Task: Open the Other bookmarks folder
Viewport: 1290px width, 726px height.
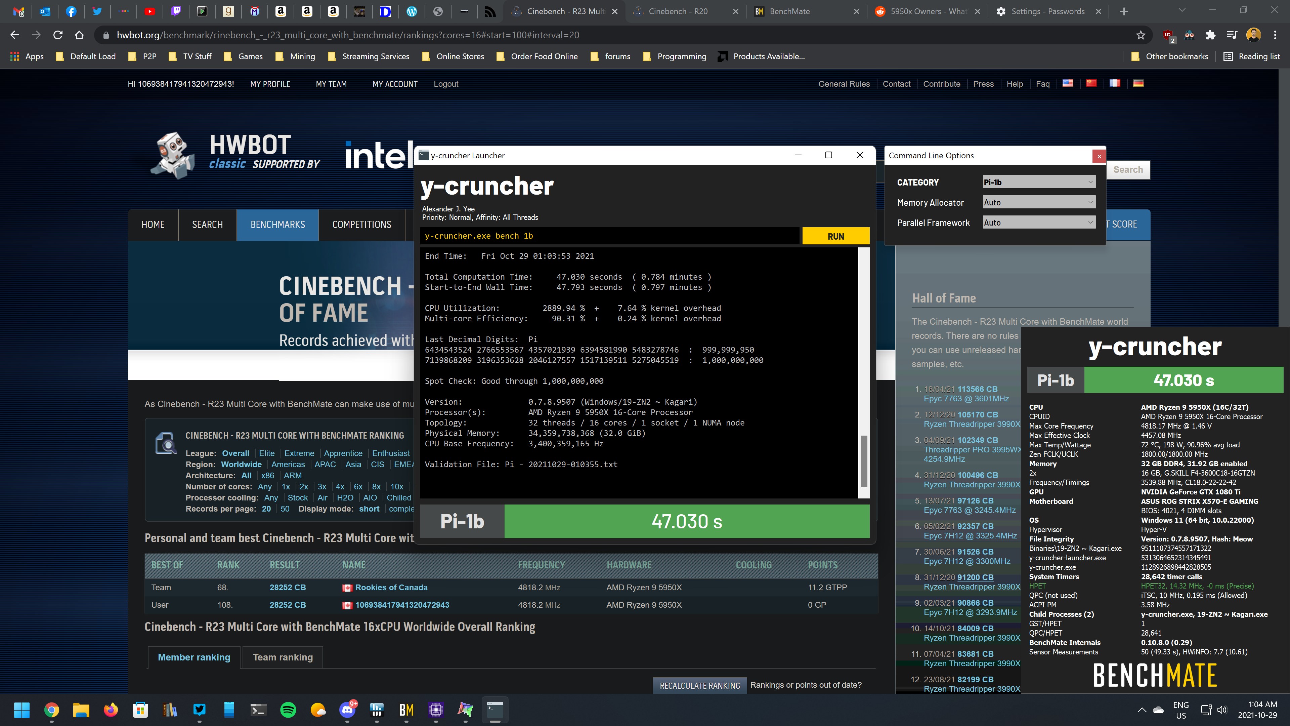Action: 1170,56
